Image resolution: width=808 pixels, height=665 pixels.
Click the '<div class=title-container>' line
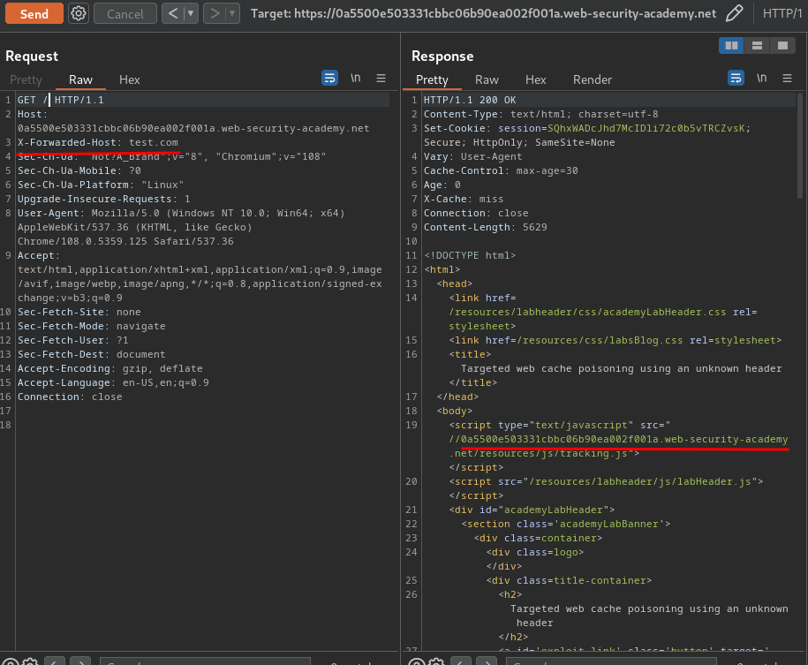(569, 580)
